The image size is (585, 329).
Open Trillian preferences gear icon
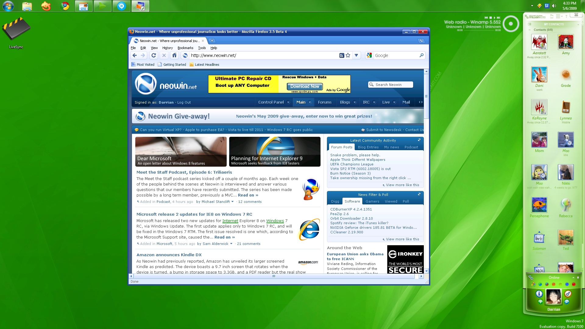(568, 294)
